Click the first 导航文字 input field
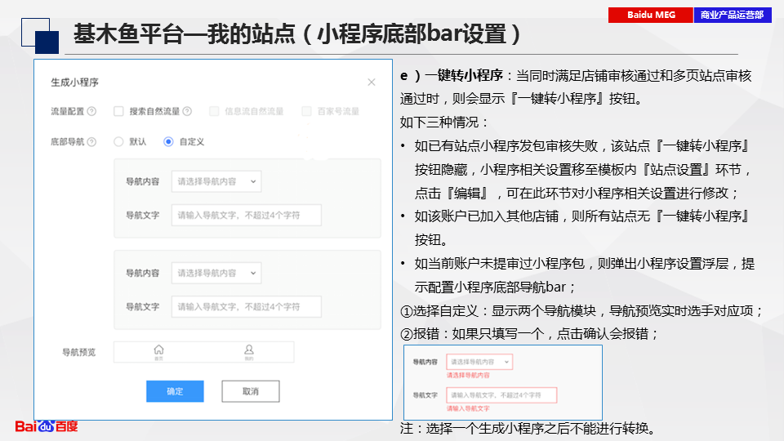Image resolution: width=784 pixels, height=441 pixels. [246, 216]
